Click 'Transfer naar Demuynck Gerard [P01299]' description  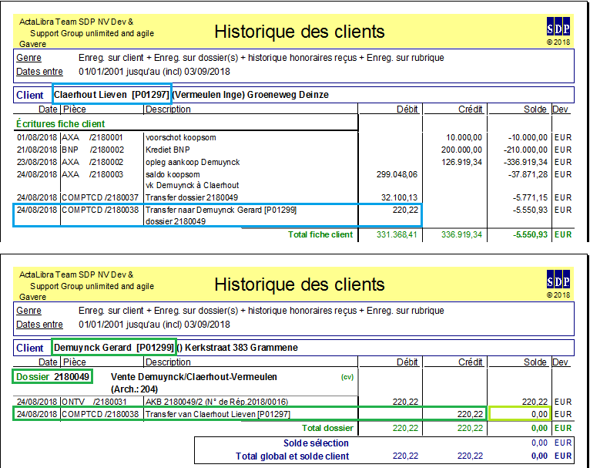click(x=221, y=210)
